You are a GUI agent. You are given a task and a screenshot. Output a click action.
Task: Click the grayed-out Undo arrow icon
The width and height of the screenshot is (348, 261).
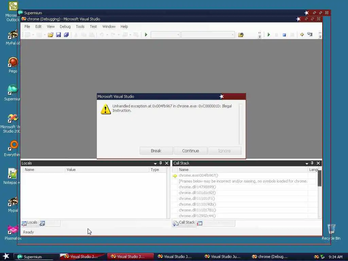tap(102, 35)
